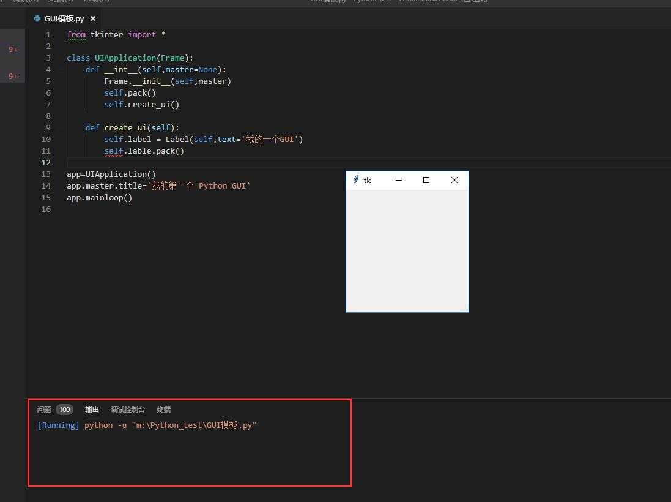Click the 'self.pack()' line
The height and width of the screenshot is (502, 671).
point(130,93)
